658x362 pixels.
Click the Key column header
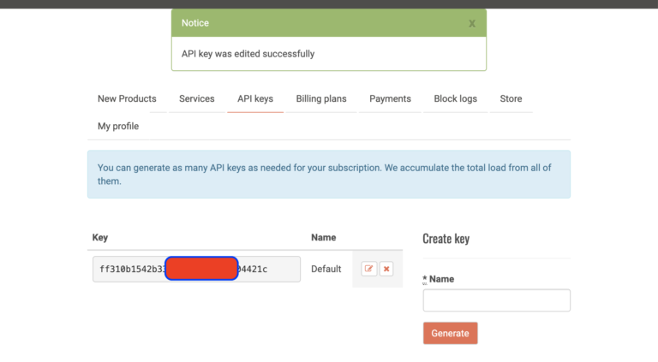coord(100,237)
